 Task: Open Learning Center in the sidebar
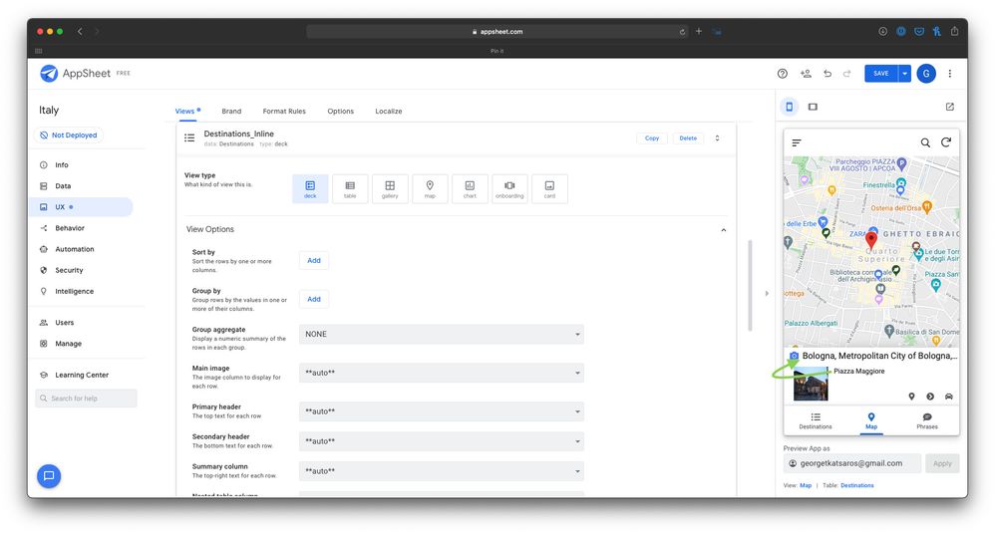coord(82,375)
